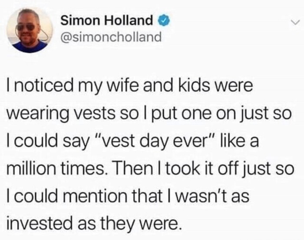Click the line starting "million times"
Viewport: 304px width, 240px height.
150,168
